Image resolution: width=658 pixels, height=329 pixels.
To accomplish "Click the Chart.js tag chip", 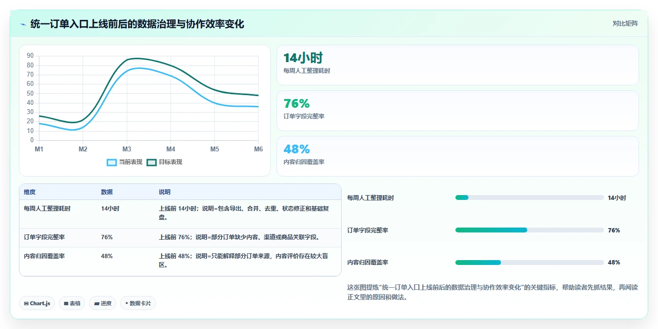I will tap(37, 303).
